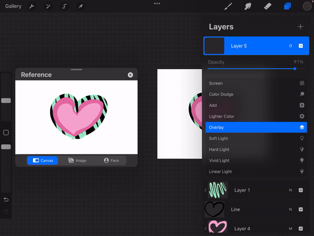Open the Adjustments magic wand menu
The image size is (314, 236).
(48, 6)
